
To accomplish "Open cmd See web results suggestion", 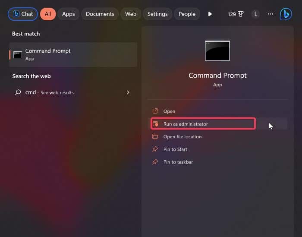I will click(x=73, y=92).
